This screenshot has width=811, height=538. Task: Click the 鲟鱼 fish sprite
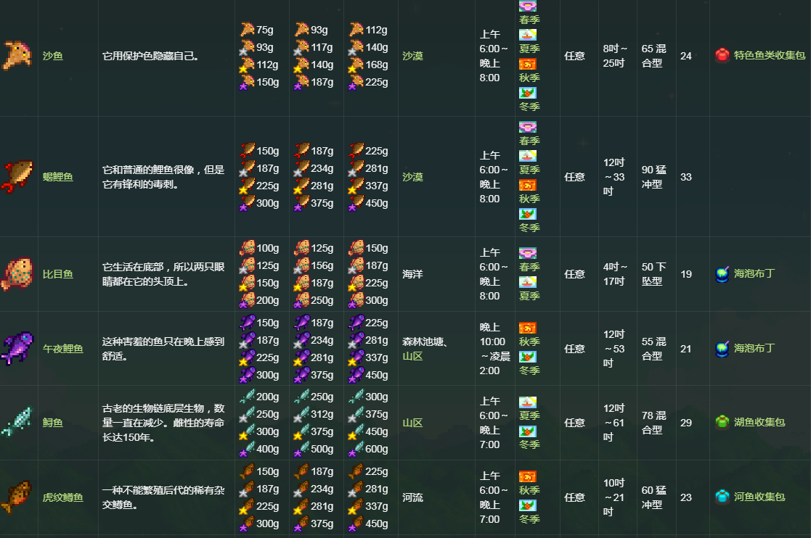[17, 423]
